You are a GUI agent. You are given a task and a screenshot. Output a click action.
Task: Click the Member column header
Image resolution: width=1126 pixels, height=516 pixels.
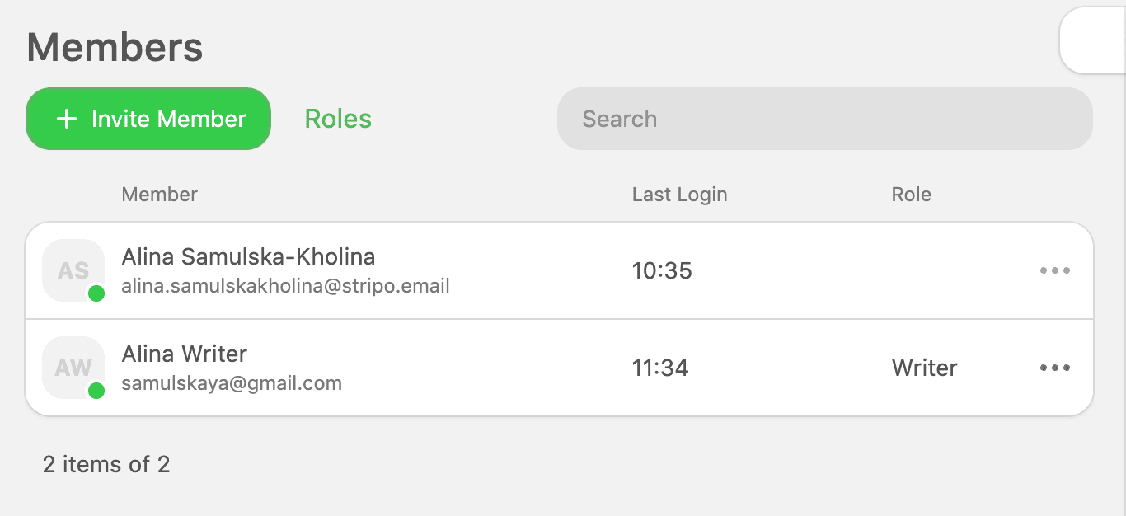(x=160, y=195)
